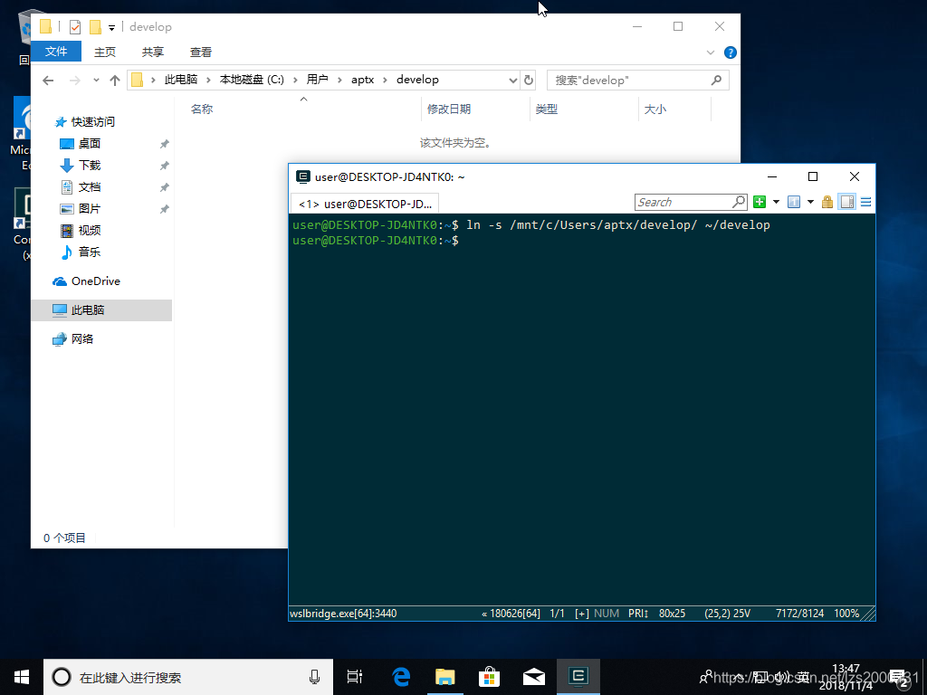
Task: Open quick access toolbar customize dropdown
Action: [x=111, y=28]
